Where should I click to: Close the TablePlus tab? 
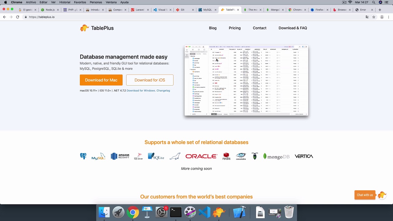[238, 10]
